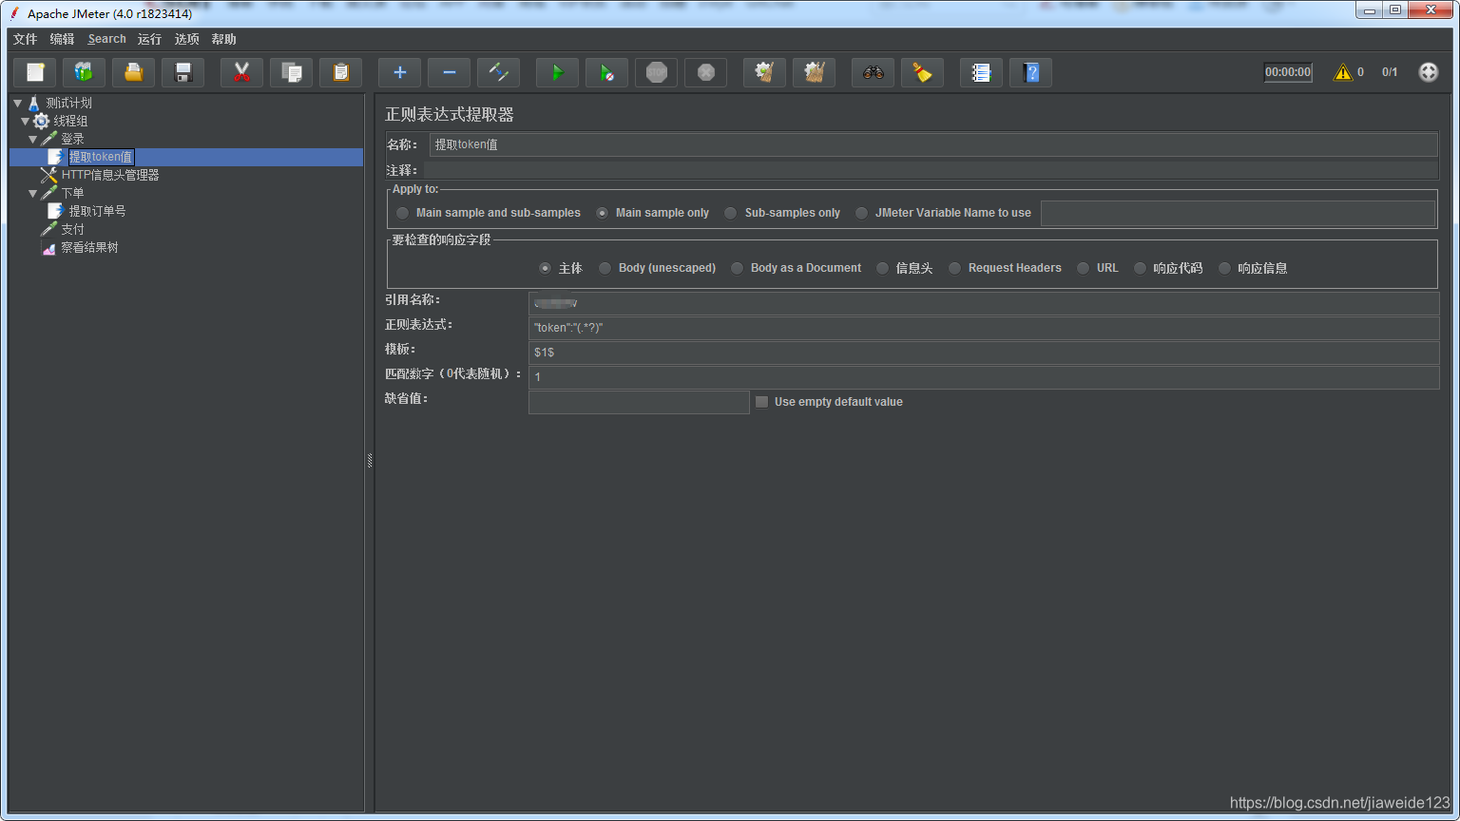Click the 匹配数字 input field
This screenshot has width=1460, height=821.
(984, 377)
